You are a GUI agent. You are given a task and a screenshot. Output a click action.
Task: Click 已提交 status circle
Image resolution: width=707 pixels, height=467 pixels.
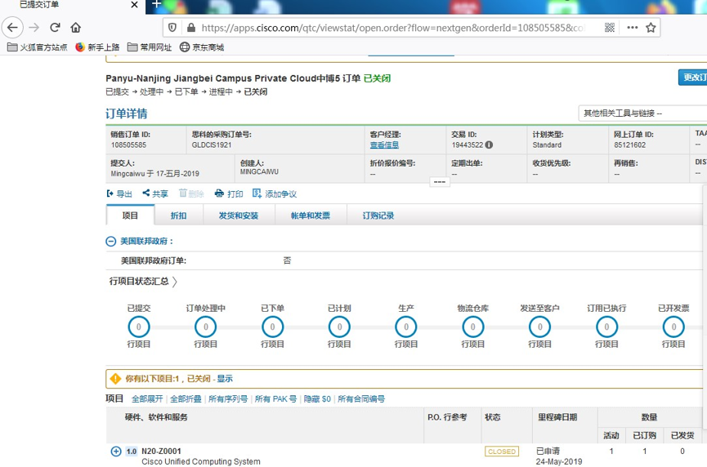(138, 327)
